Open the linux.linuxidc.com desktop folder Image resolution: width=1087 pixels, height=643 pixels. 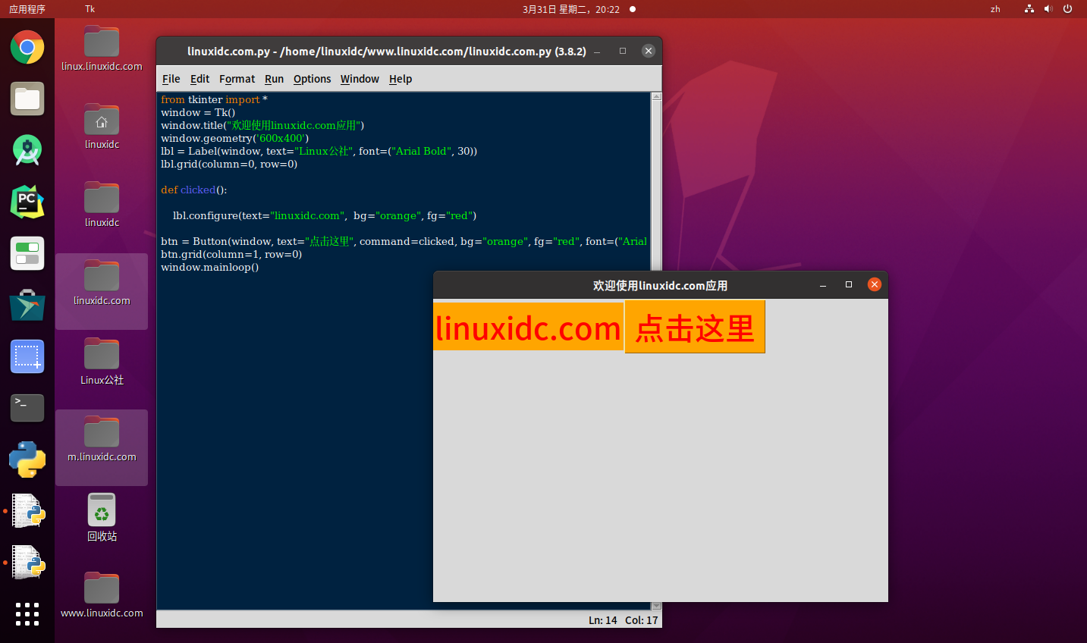click(x=102, y=49)
